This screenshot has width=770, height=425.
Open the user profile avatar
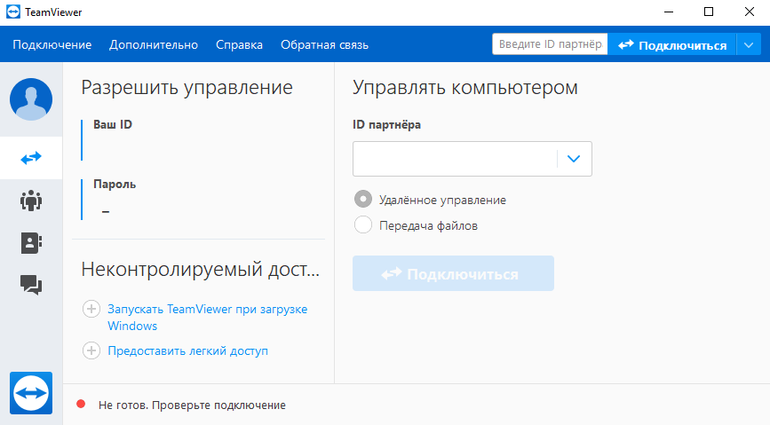(31, 99)
